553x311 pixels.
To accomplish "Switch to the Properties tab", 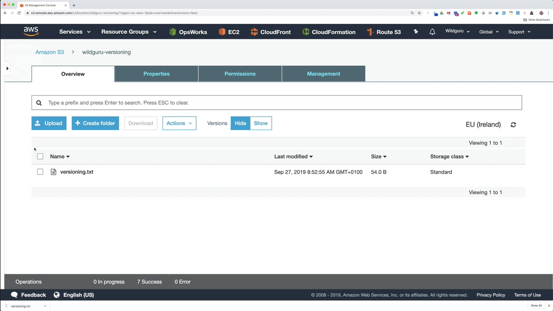I will [156, 74].
